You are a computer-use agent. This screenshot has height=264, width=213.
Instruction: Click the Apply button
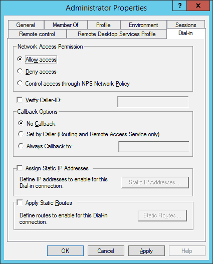pyautogui.click(x=146, y=250)
